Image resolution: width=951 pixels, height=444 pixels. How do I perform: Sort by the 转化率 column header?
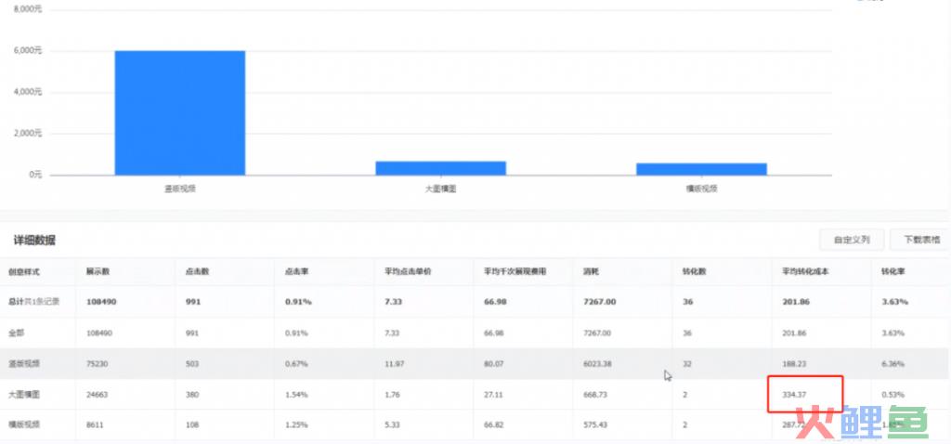[x=892, y=272]
